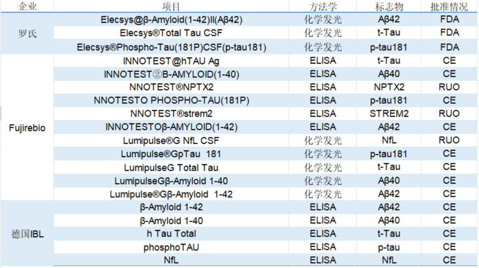Screen dimensions: 479x268
Task: Select the Lumipulse G NfL CSF cell
Action: coord(171,140)
